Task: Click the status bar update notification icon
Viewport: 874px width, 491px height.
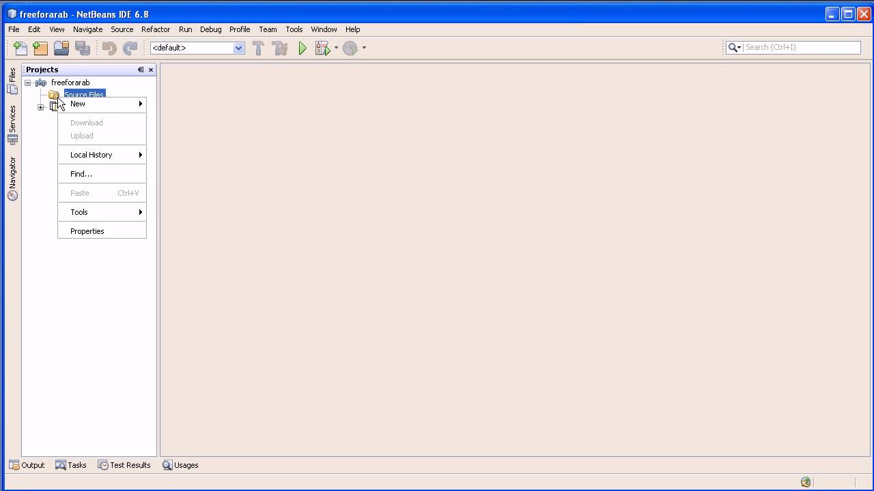Action: [806, 482]
